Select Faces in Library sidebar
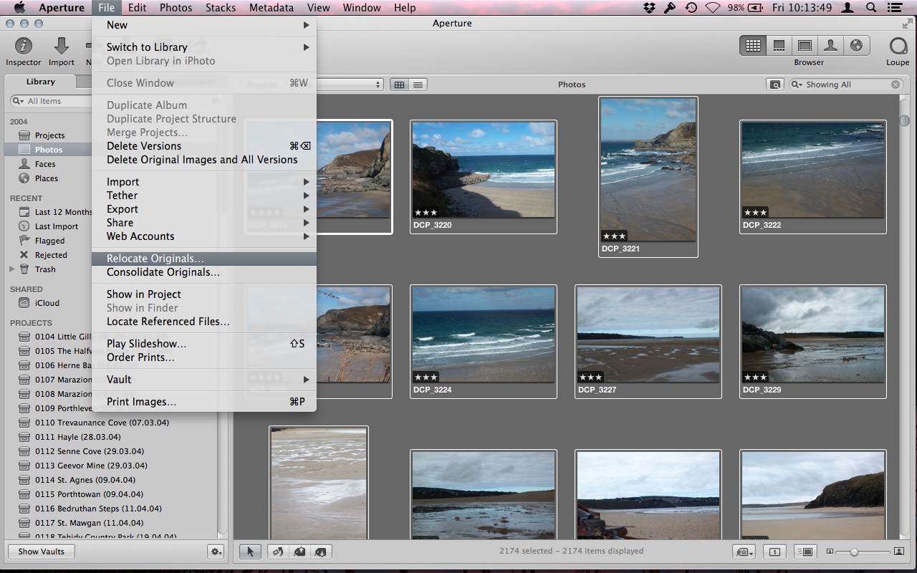This screenshot has width=917, height=573. coord(45,164)
